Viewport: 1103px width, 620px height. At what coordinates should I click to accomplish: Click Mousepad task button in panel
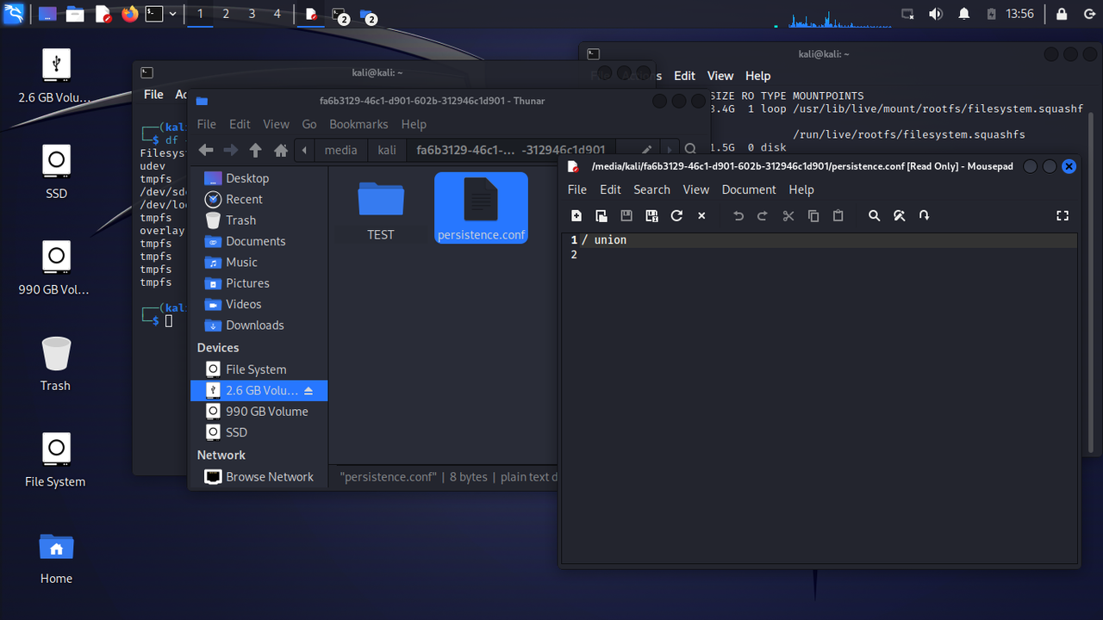point(312,14)
